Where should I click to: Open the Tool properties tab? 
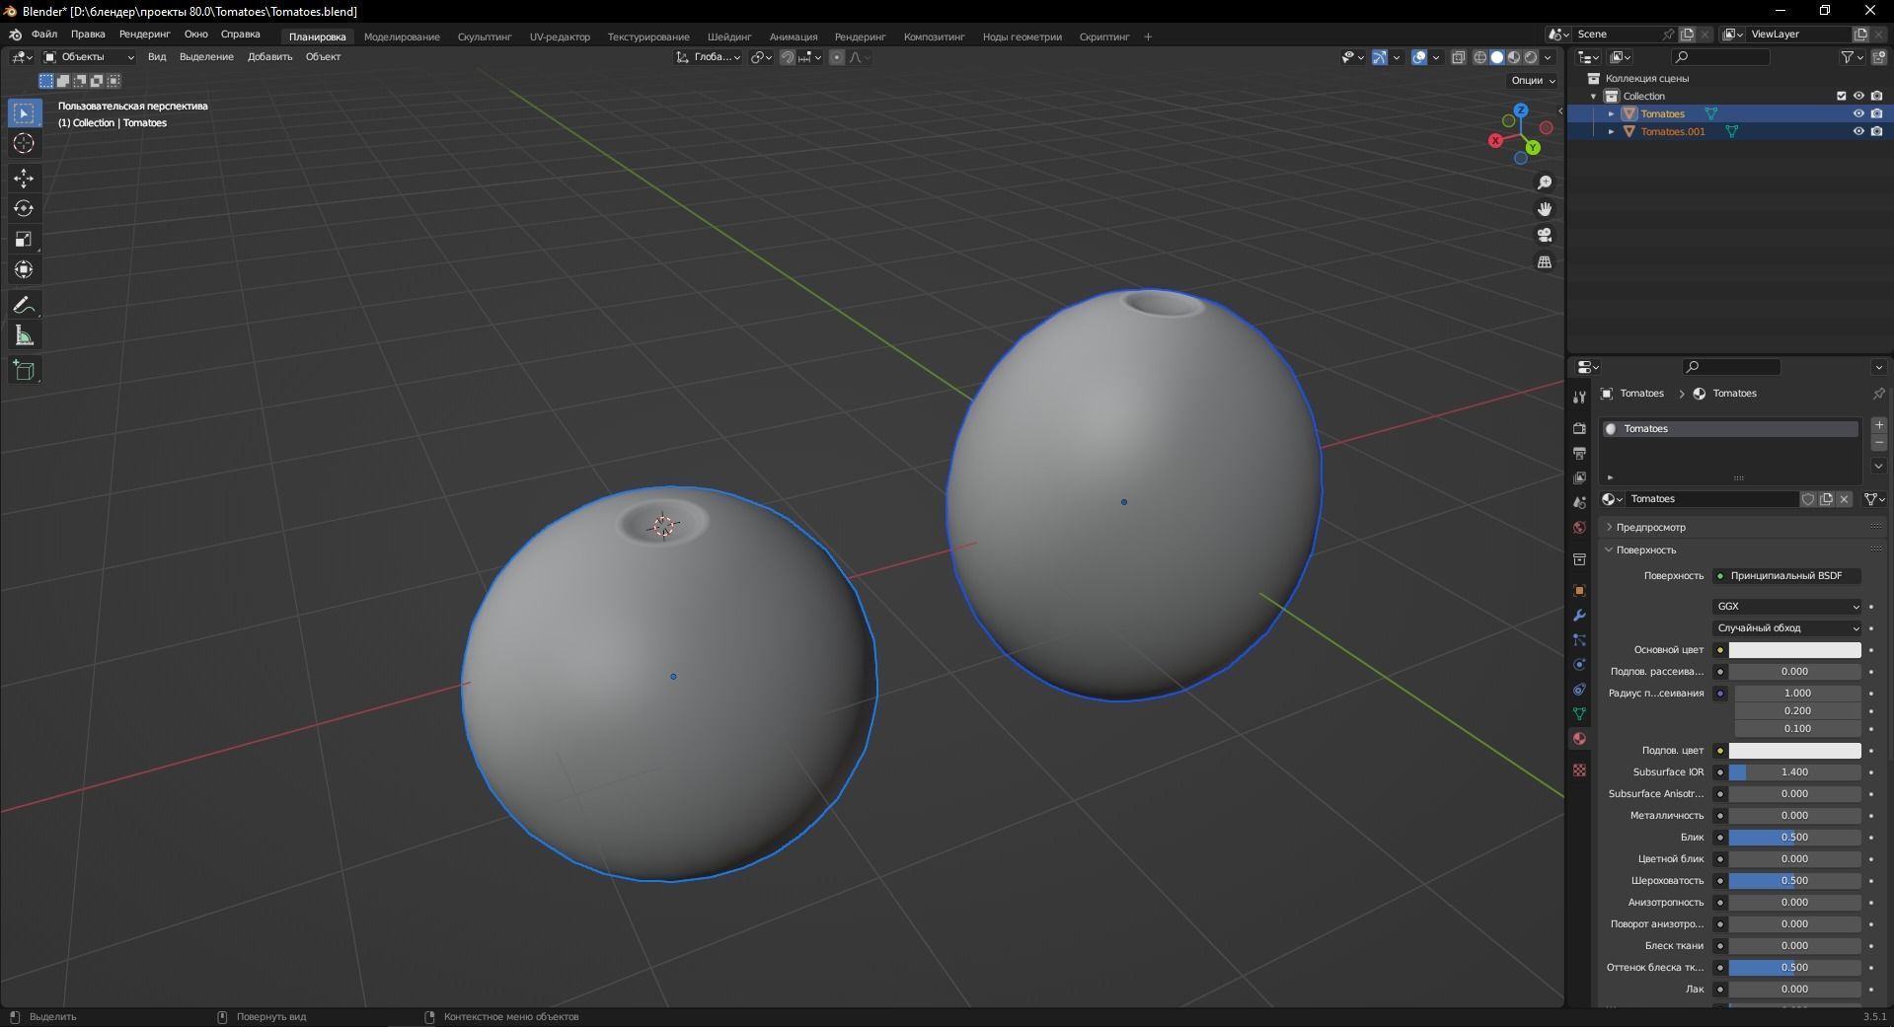point(1579,398)
